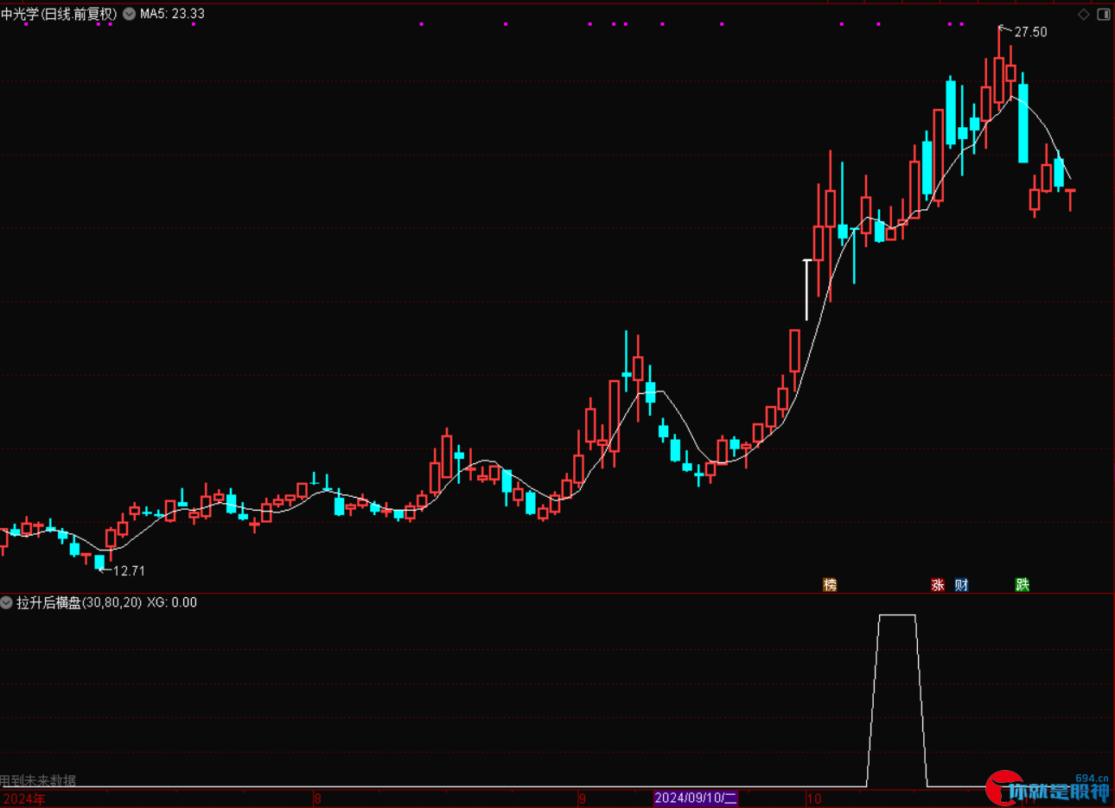The width and height of the screenshot is (1115, 808).
Task: Click the MA5: 23.33 label
Action: point(173,14)
